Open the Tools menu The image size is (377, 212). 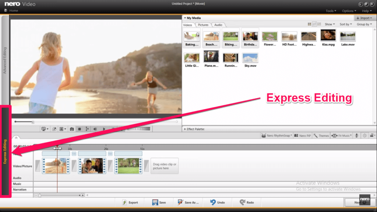[x=330, y=11]
